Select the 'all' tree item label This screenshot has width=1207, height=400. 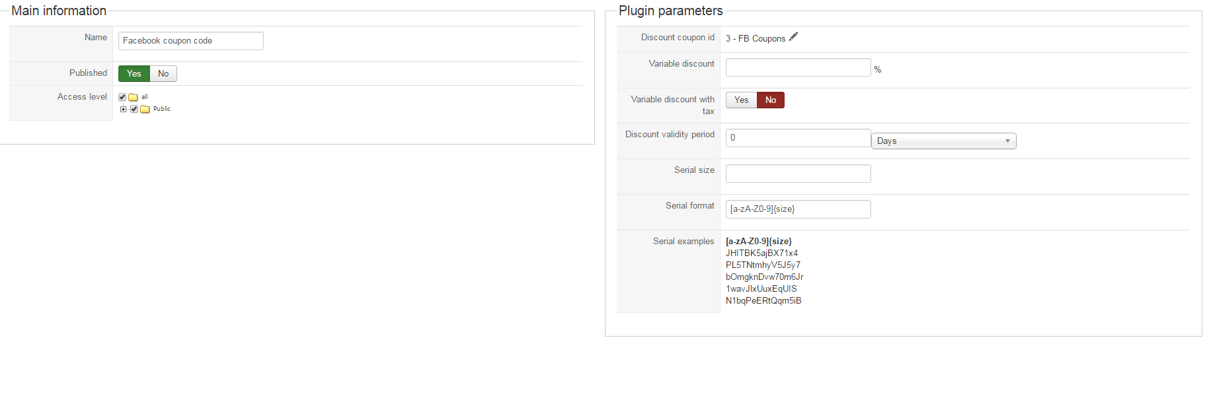145,97
